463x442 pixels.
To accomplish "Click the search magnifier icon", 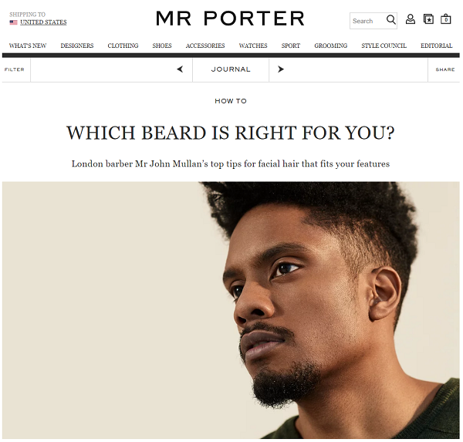I will (390, 20).
